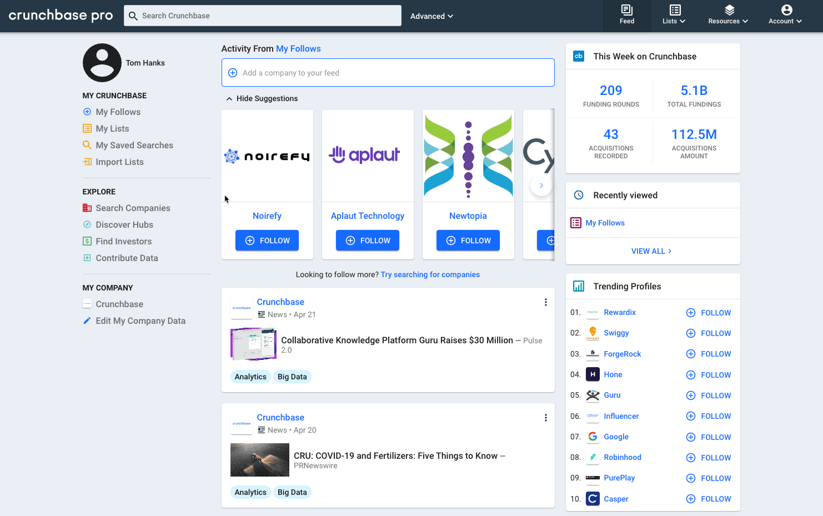
Task: Open the Aplaut Technology link
Action: (x=368, y=216)
